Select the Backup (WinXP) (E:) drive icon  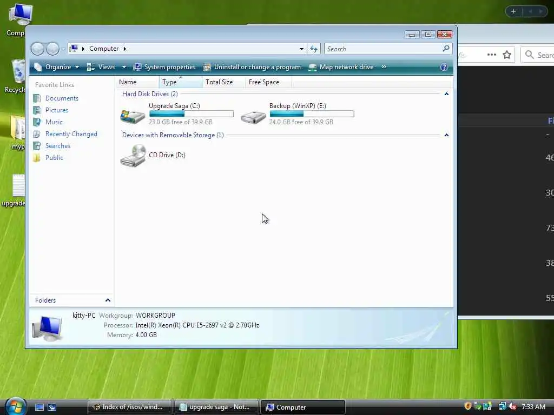(x=253, y=117)
